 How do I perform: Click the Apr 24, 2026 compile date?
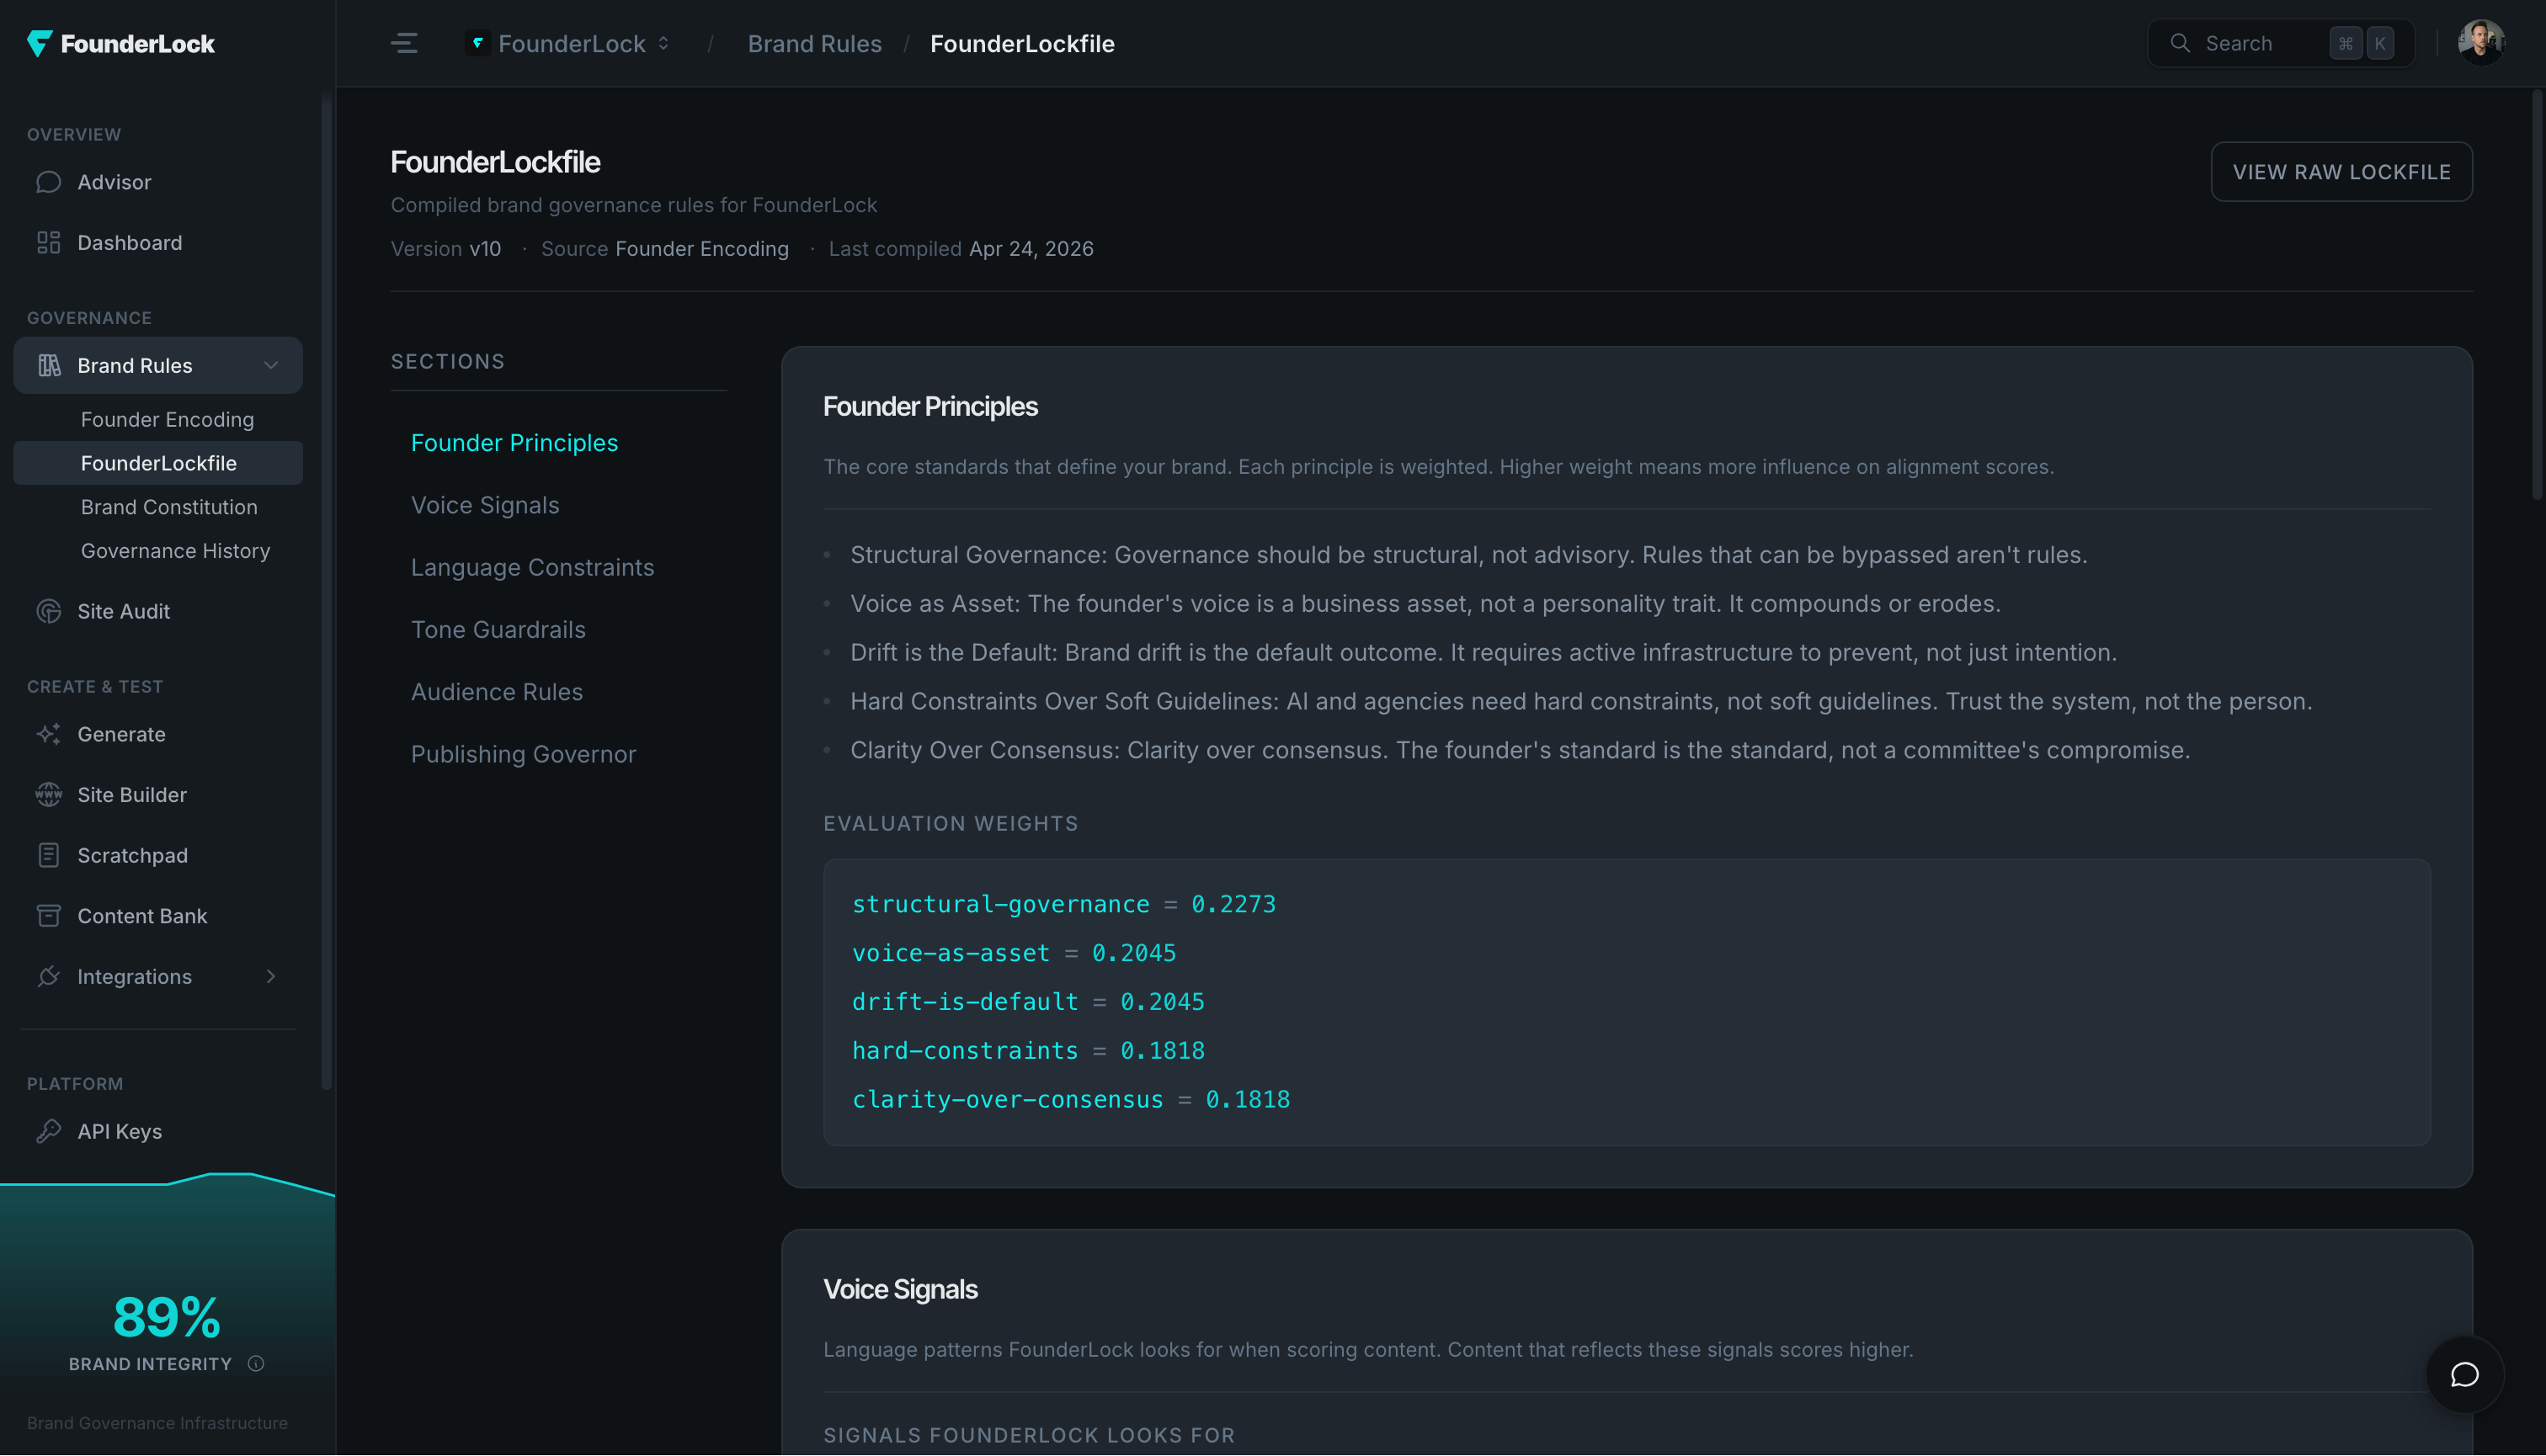1031,249
